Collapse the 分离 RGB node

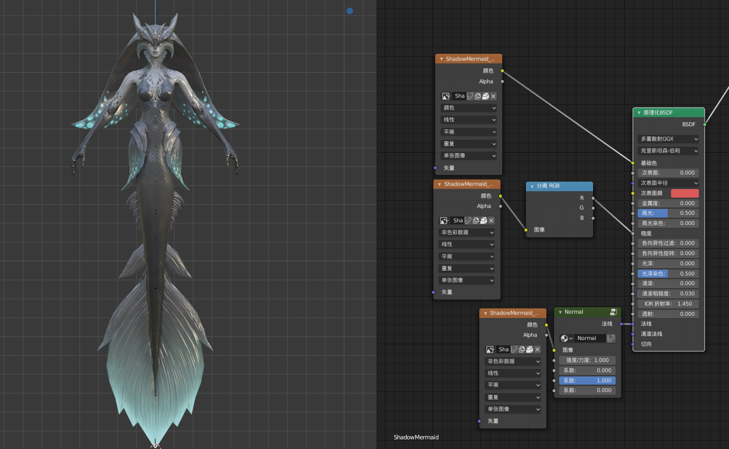[x=532, y=186]
